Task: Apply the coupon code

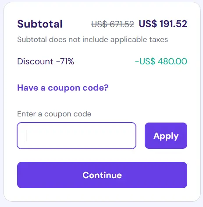Action: click(166, 136)
